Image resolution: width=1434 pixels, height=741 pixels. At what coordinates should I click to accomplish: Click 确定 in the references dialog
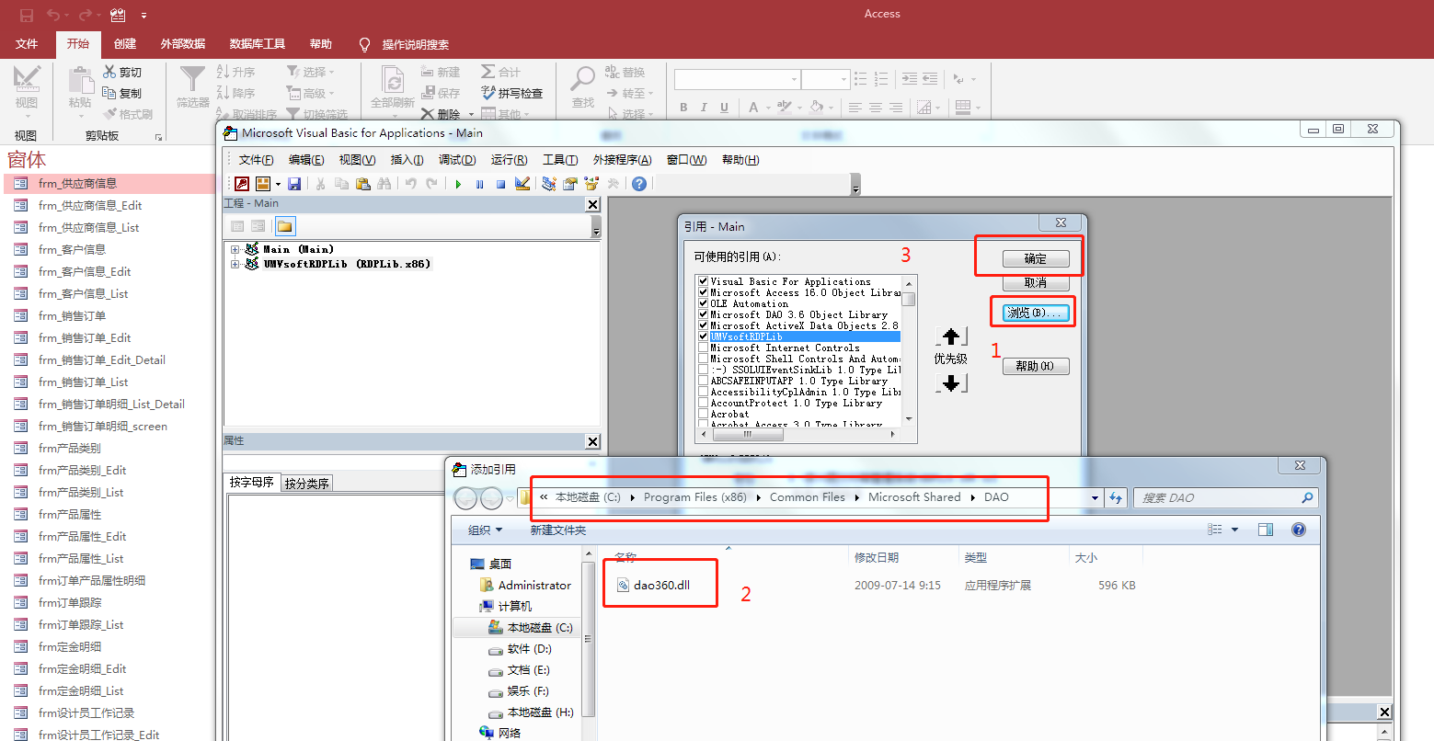coord(1036,258)
